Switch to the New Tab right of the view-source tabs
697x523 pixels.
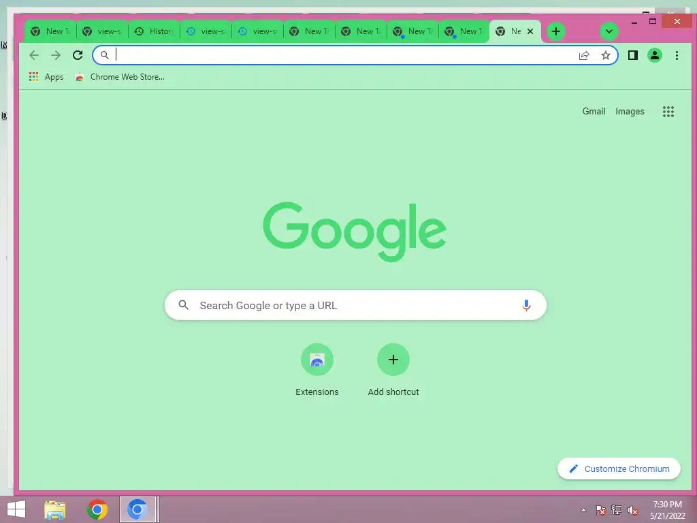(309, 31)
